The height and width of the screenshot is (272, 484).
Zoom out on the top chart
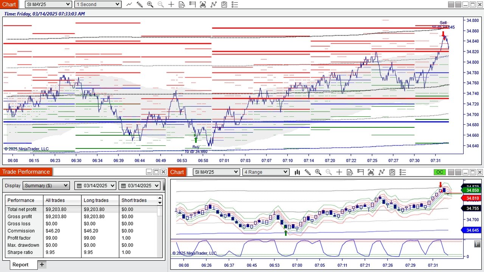pyautogui.click(x=161, y=4)
